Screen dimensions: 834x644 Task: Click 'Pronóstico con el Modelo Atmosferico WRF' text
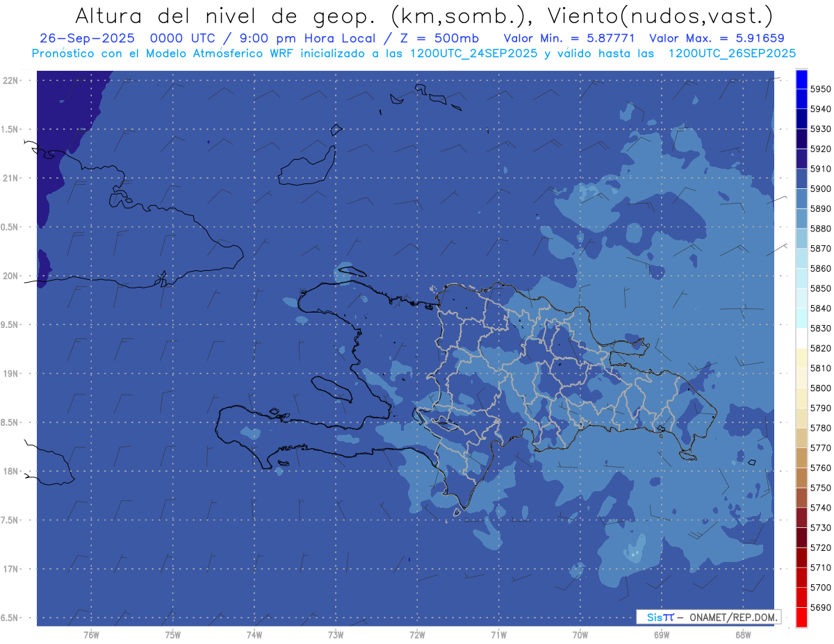[163, 53]
